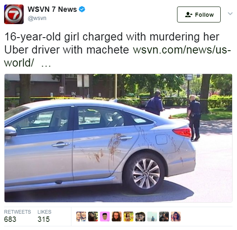Viewport: 237px width, 230px height.
Task: Open the tweet options chevron menu
Action: pyautogui.click(x=230, y=13)
